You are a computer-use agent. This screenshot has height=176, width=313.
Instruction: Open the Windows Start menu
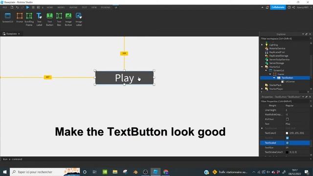point(5,172)
